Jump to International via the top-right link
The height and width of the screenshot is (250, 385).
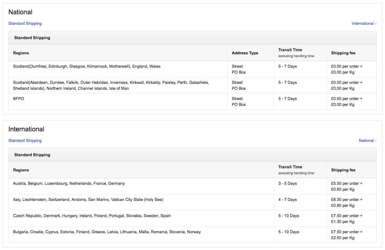point(363,24)
